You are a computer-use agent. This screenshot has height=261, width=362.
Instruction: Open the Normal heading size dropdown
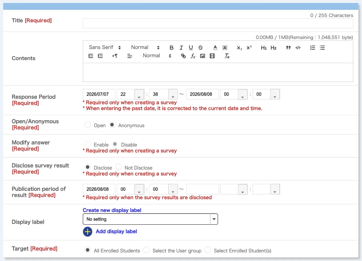coord(145,47)
